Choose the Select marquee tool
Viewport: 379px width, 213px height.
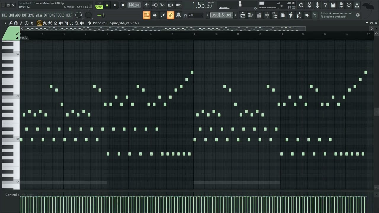tap(71, 23)
